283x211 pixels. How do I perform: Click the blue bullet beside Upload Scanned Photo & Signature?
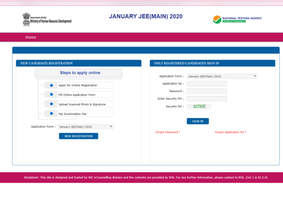pyautogui.click(x=51, y=104)
